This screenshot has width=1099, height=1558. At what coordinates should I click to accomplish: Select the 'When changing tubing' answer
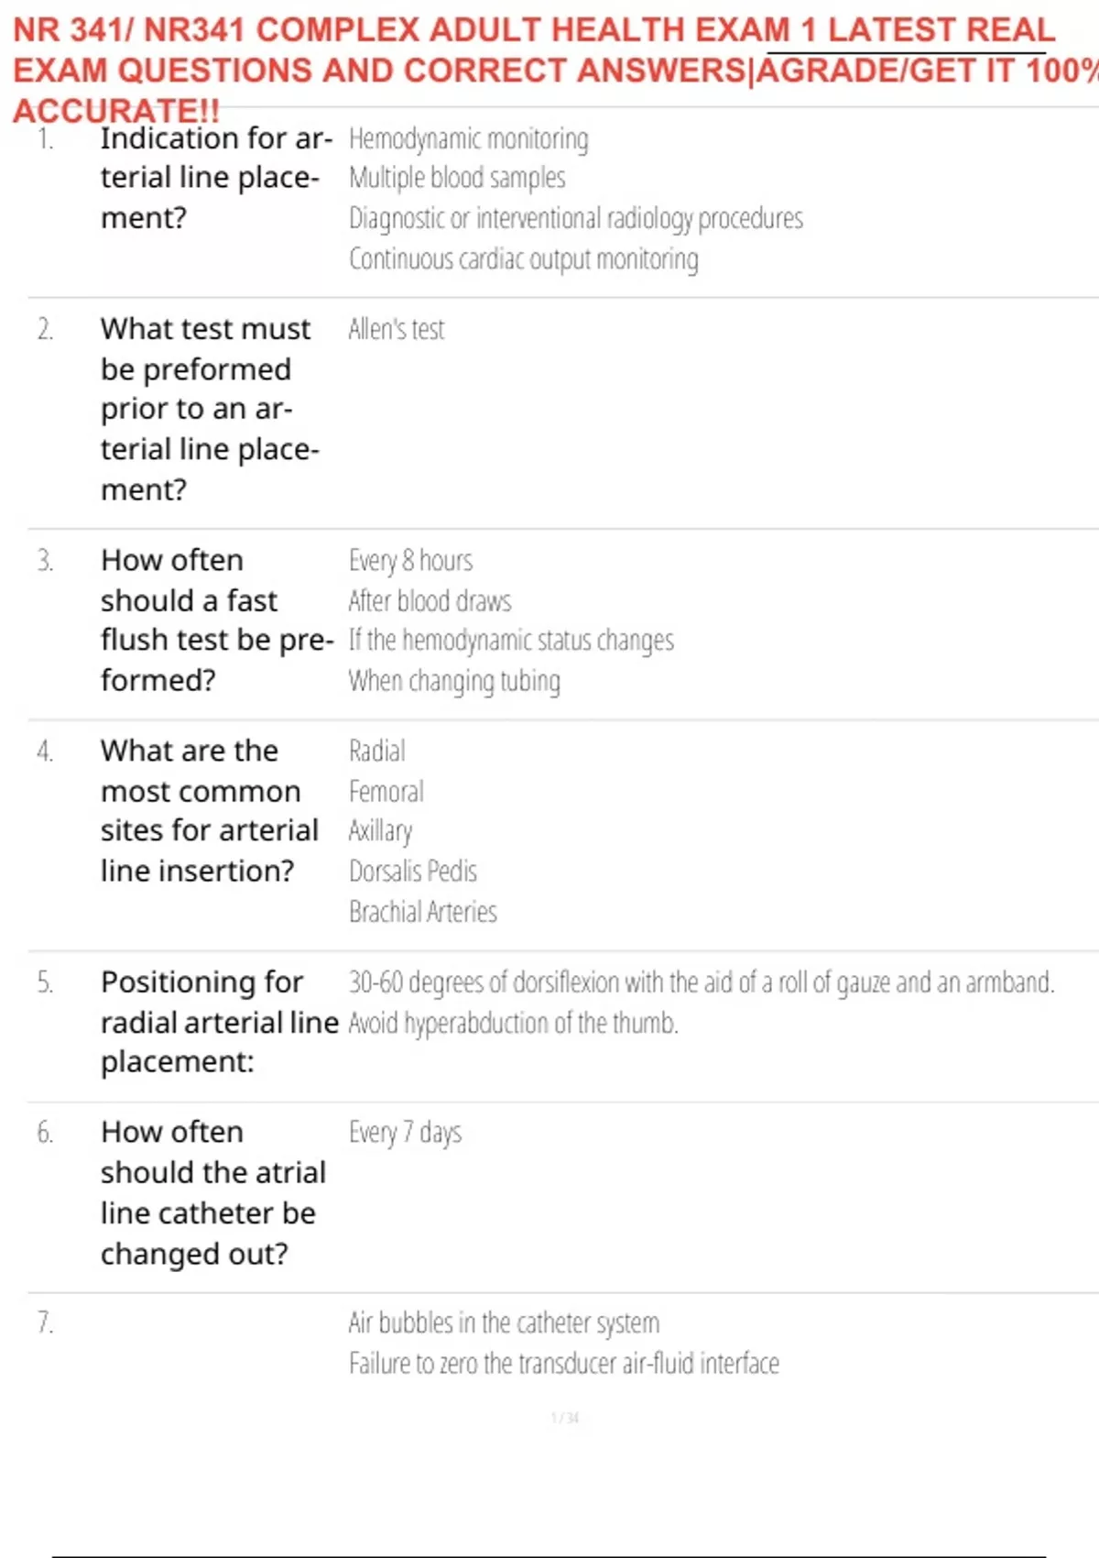(454, 681)
